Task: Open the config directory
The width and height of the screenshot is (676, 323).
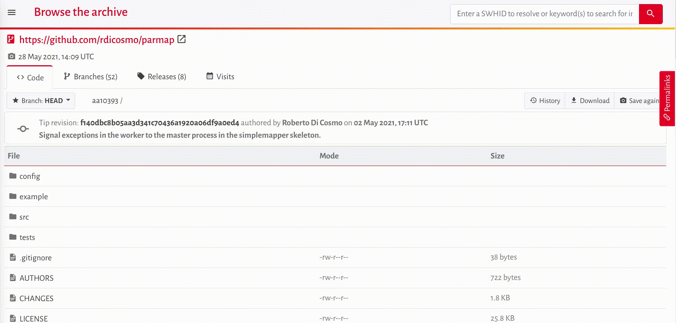Action: point(29,176)
